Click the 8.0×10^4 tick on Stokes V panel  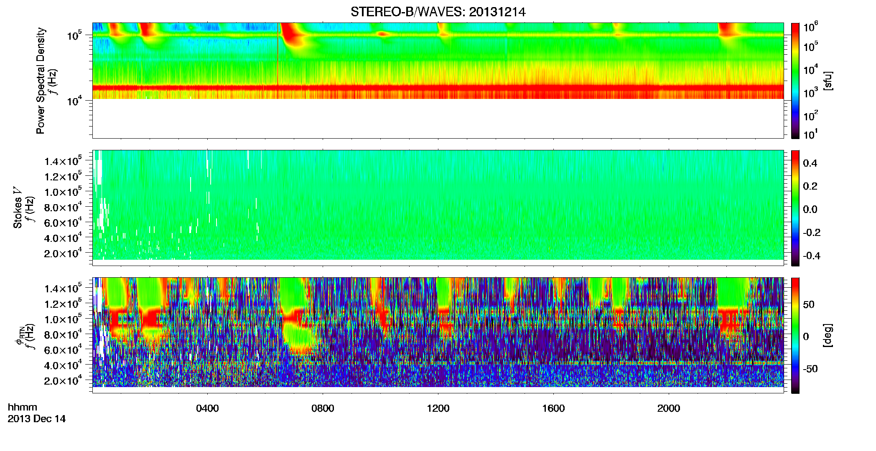point(63,207)
